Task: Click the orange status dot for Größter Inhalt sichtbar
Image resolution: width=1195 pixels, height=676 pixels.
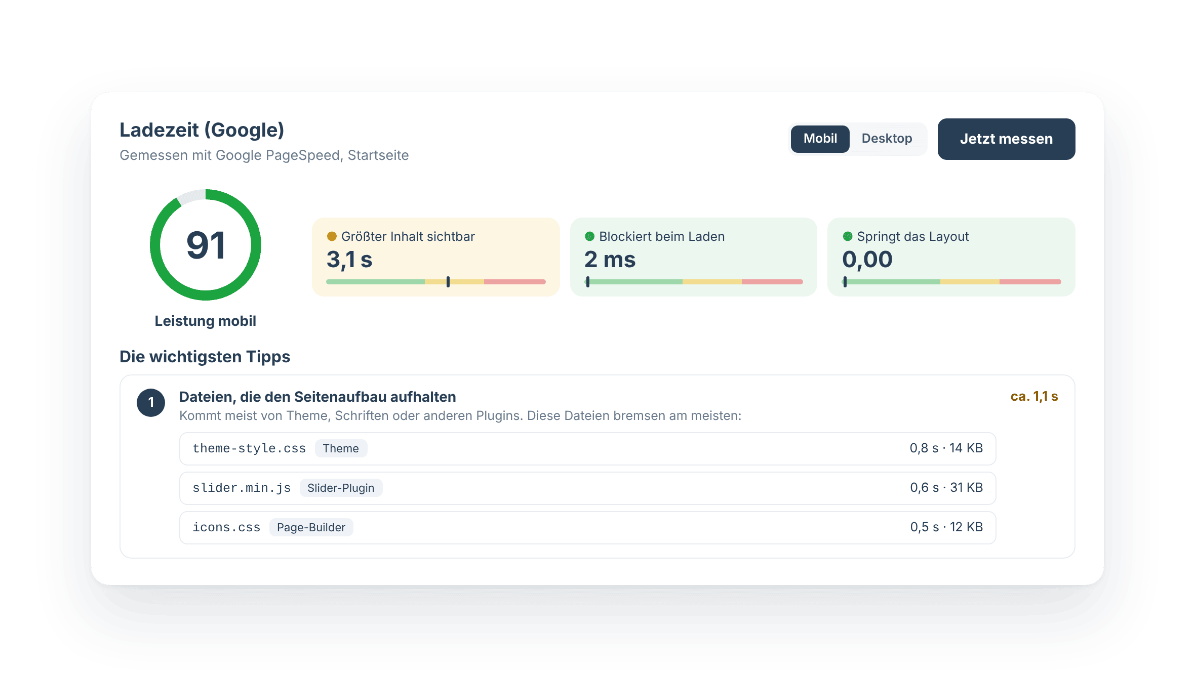Action: coord(332,236)
